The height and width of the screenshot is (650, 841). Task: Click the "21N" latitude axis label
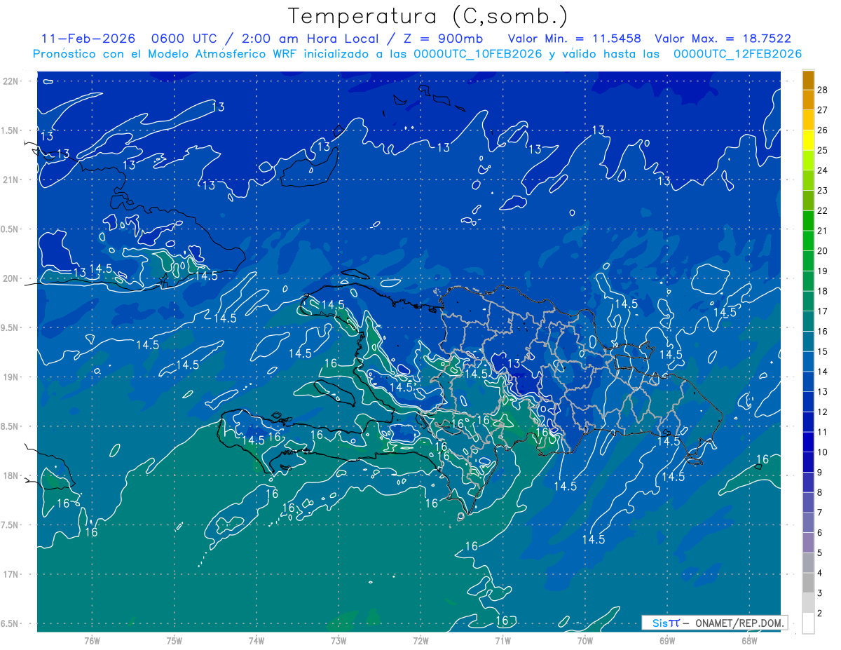point(12,180)
